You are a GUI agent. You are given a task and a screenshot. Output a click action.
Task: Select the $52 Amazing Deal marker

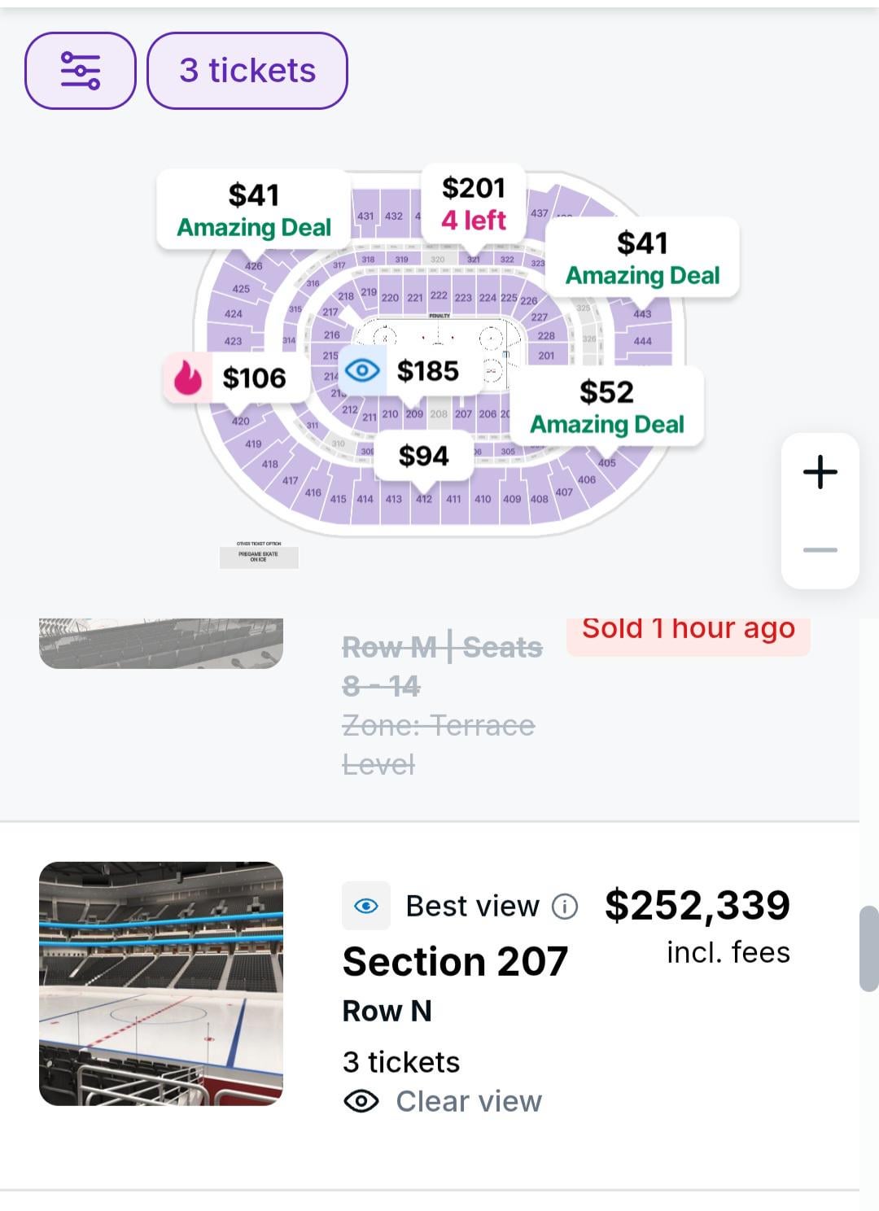[x=607, y=407]
